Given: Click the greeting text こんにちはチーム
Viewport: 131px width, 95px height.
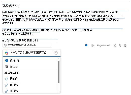Looking at the screenshot, I should pyautogui.click(x=11, y=6).
